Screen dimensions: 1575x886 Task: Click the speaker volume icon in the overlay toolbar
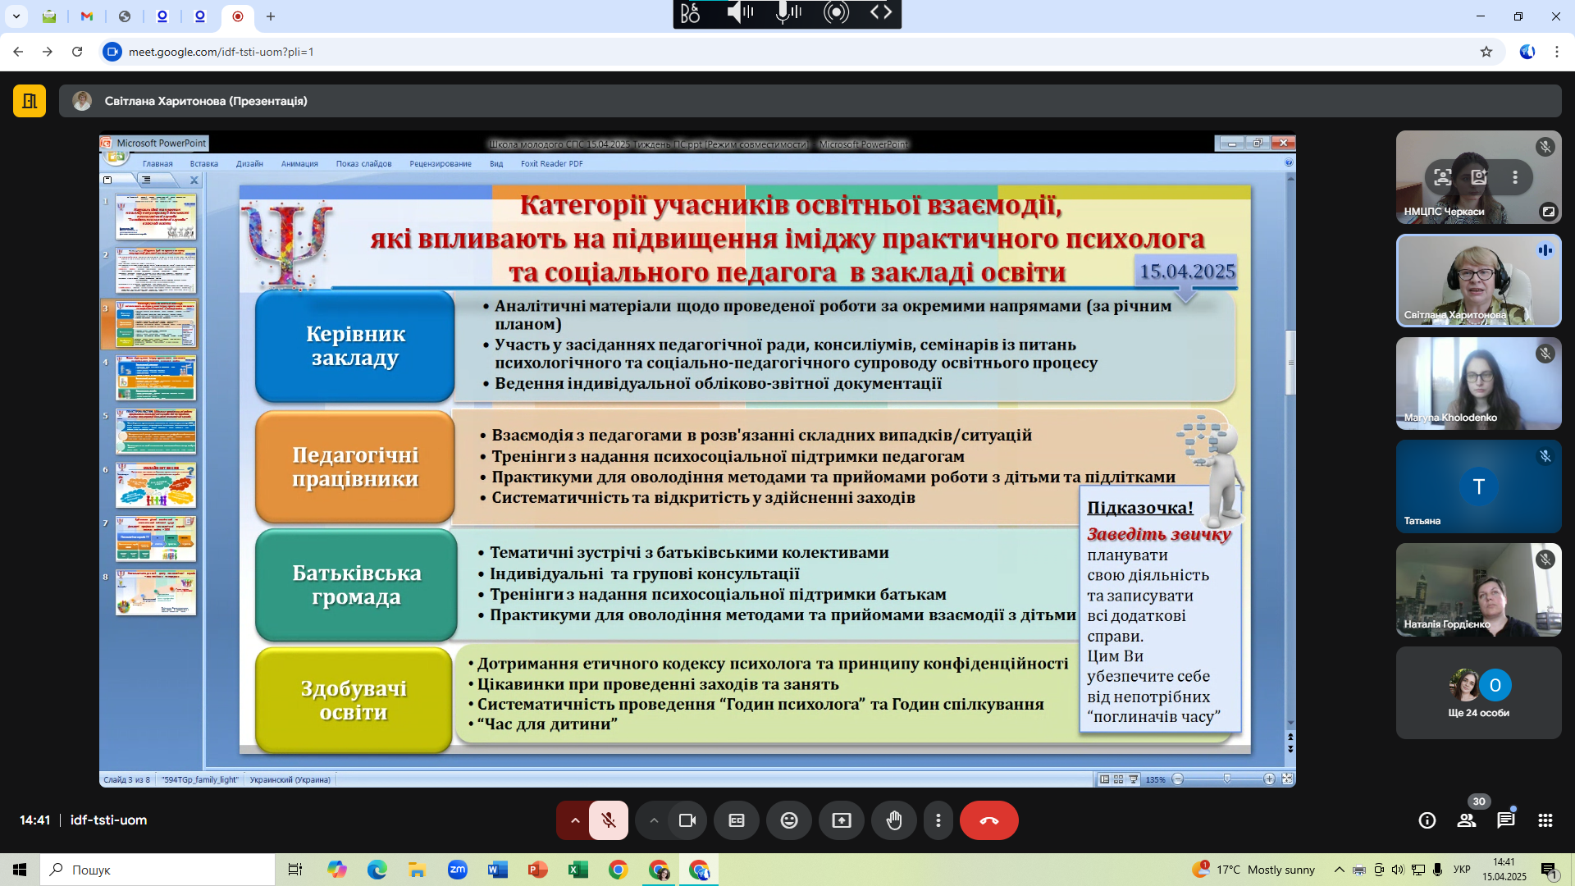coord(739,12)
